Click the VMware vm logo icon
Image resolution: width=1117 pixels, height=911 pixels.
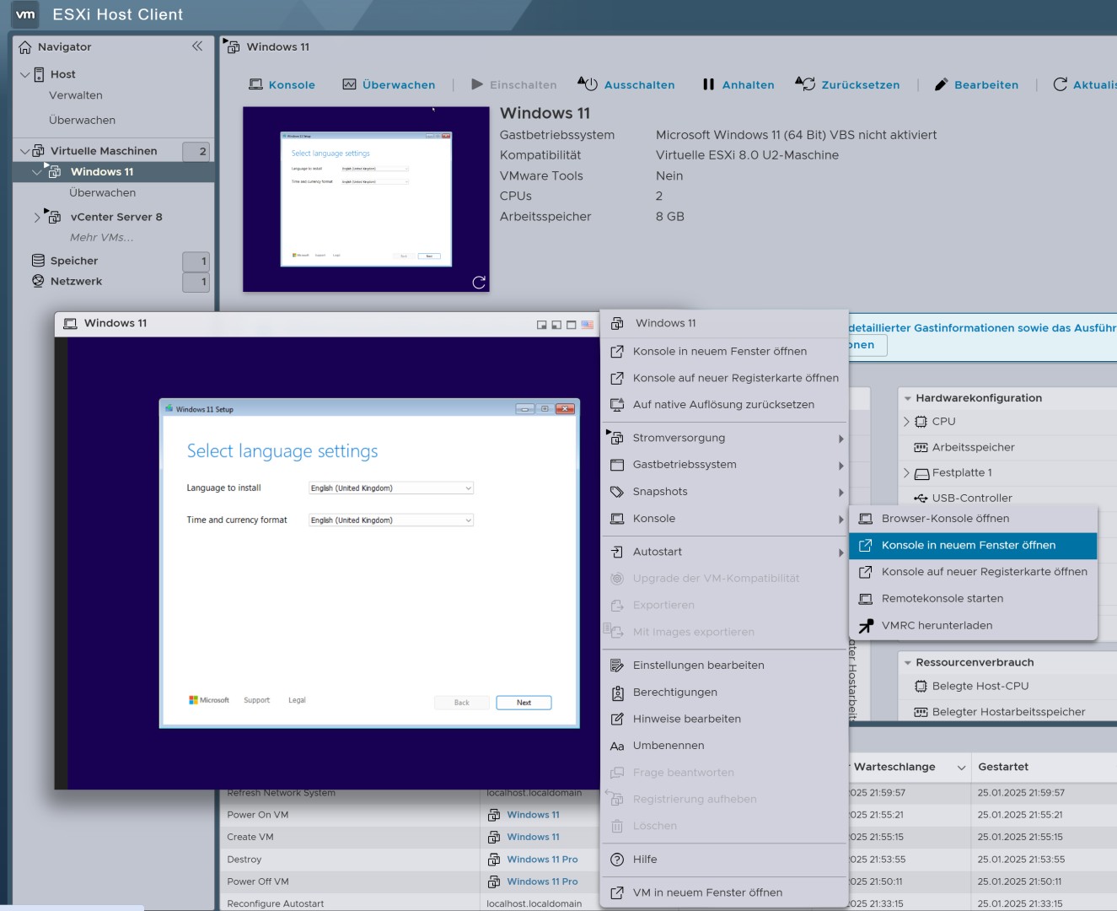click(25, 14)
